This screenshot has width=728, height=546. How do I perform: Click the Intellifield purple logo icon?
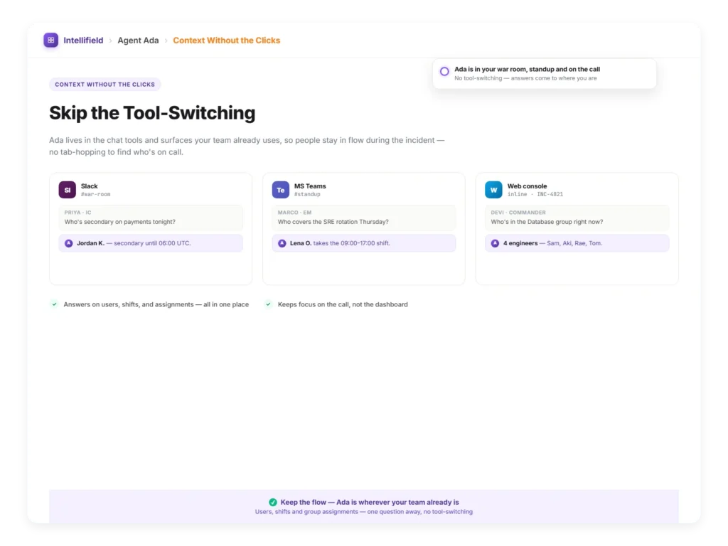click(x=50, y=41)
